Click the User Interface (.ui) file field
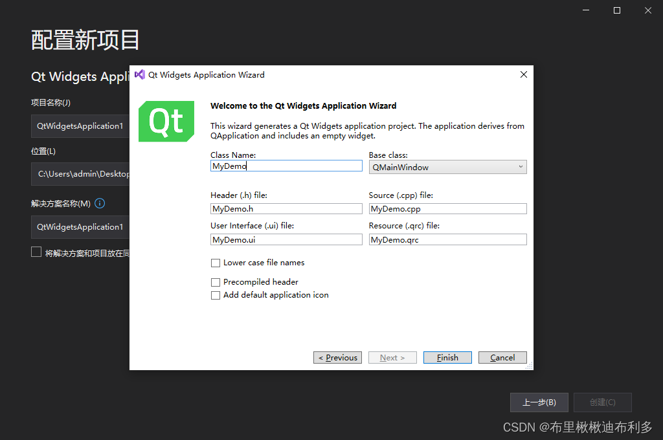The height and width of the screenshot is (440, 663). [286, 239]
